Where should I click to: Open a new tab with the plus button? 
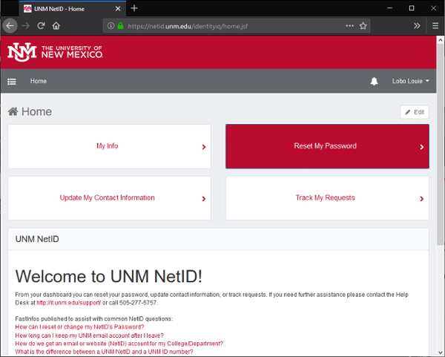pos(134,8)
